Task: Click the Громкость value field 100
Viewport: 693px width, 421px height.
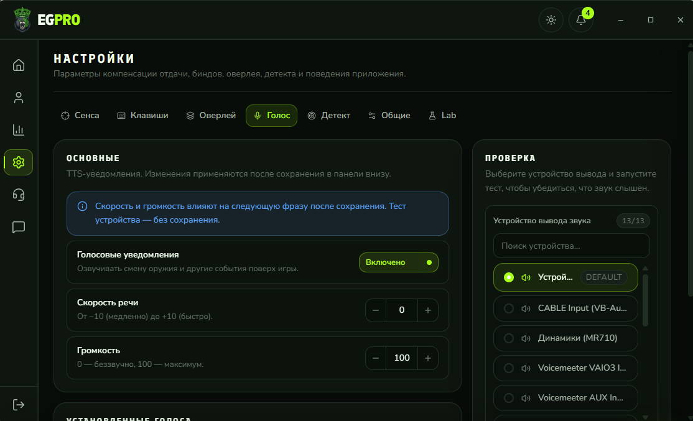Action: (x=402, y=358)
